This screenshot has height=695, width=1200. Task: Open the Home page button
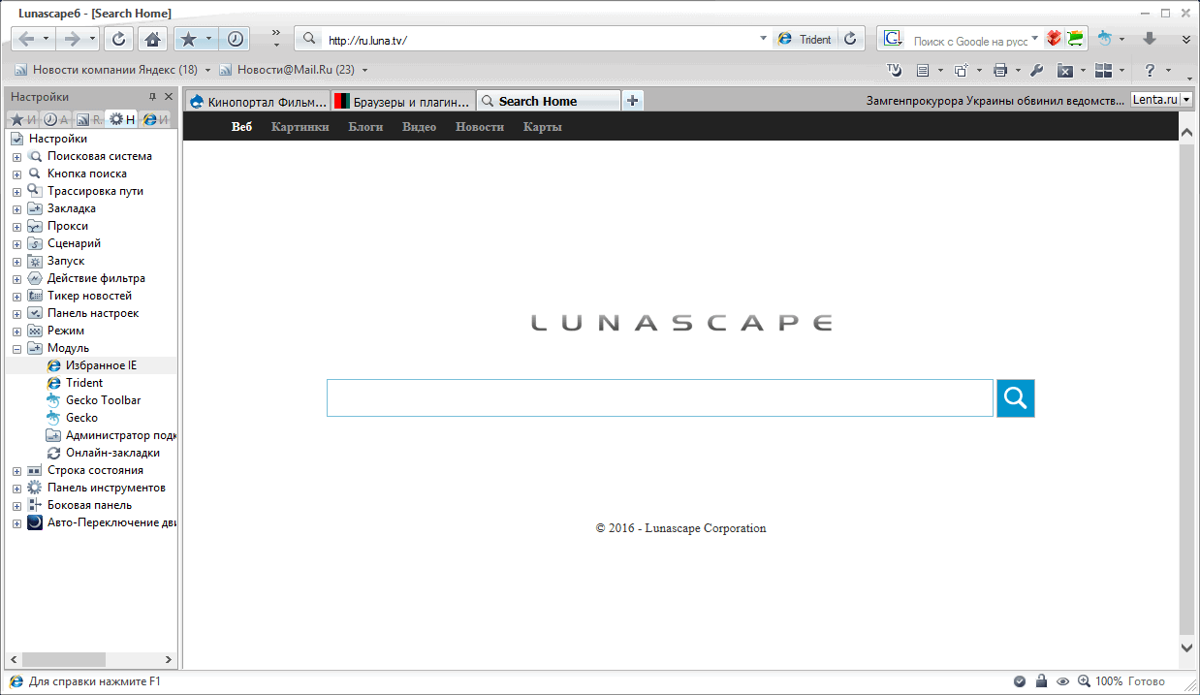point(151,39)
